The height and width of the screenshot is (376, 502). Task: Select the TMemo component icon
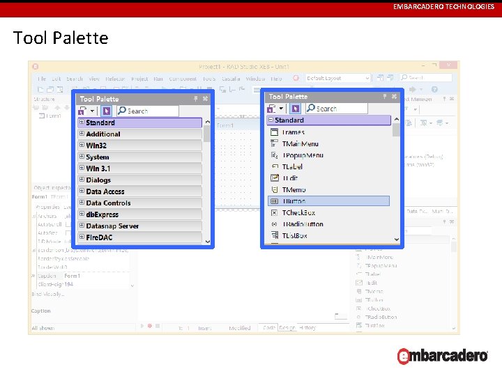[x=275, y=189]
